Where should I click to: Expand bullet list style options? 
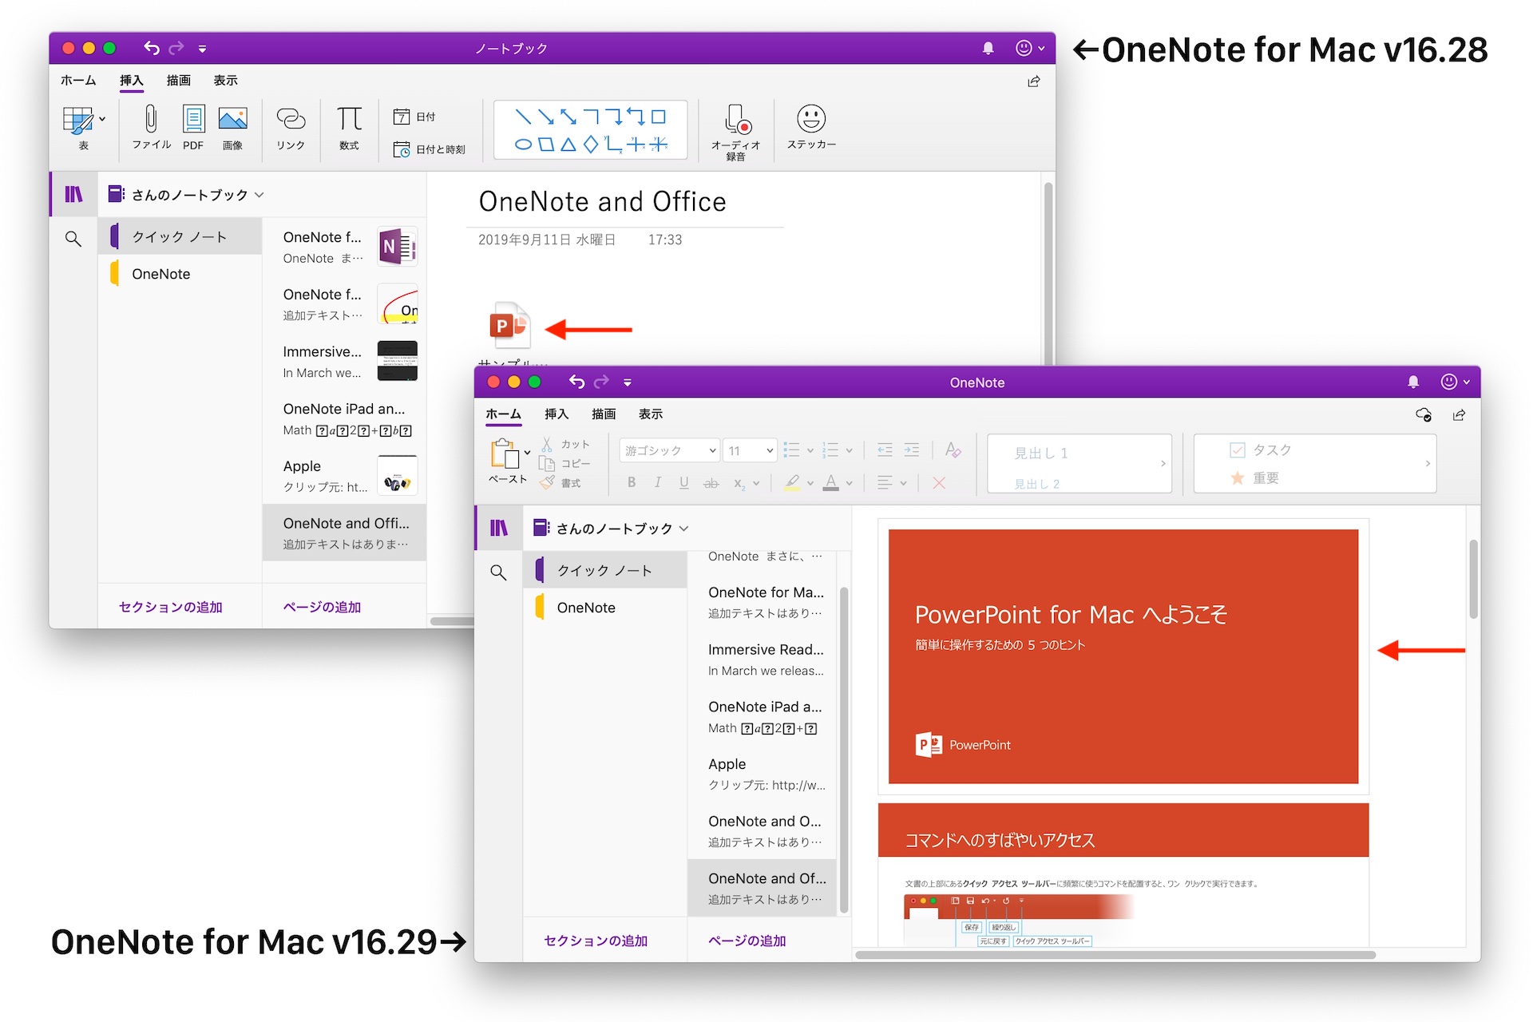[x=810, y=450]
